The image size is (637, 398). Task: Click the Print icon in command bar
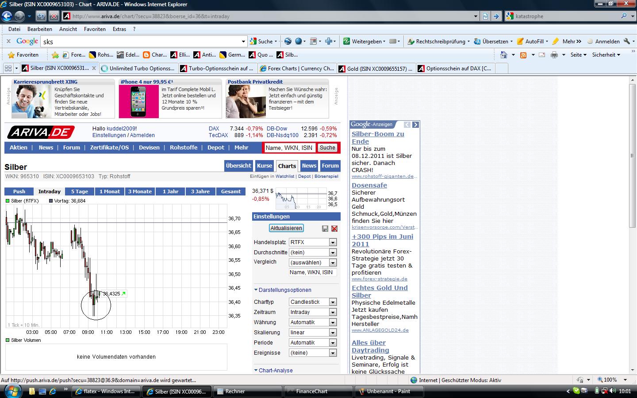554,55
